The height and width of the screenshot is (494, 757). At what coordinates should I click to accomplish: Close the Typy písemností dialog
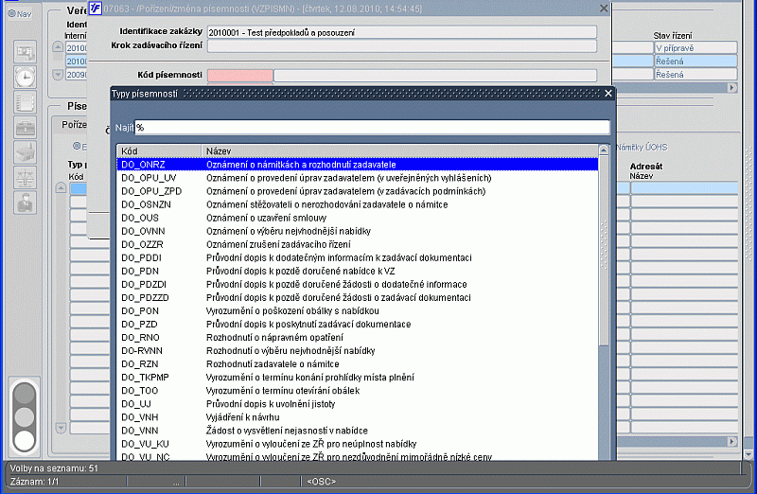608,93
